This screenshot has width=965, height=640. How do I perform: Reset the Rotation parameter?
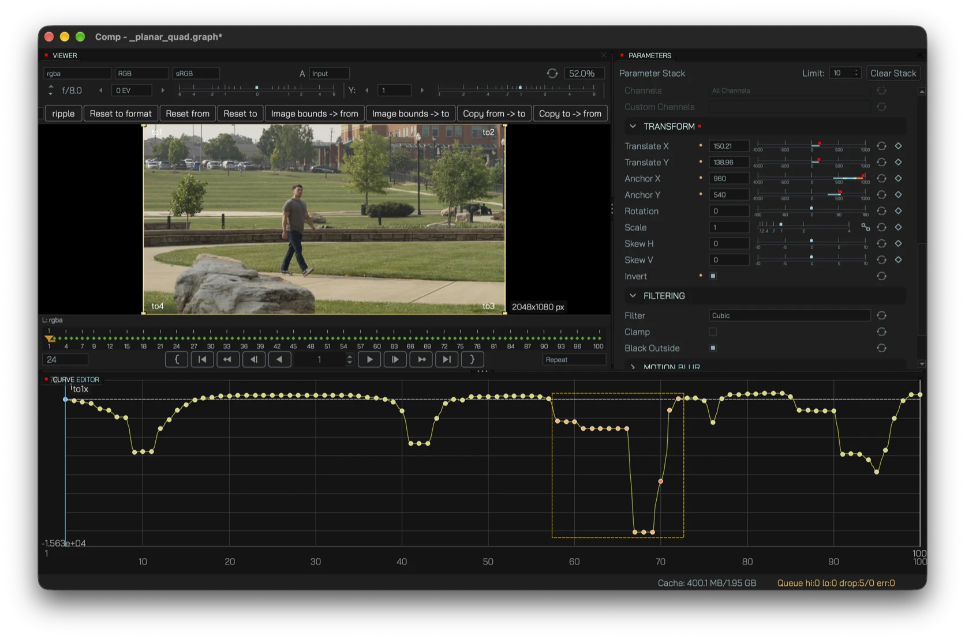[881, 211]
